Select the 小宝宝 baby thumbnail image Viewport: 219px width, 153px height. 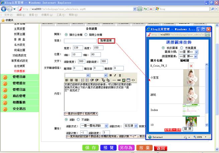coord(191,78)
